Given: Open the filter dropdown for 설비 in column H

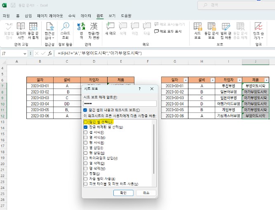Looking at the screenshot, I should tap(213, 80).
